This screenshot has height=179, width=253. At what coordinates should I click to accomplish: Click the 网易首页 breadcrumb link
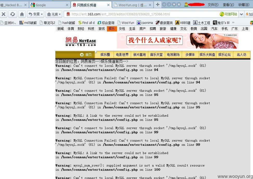(x=88, y=61)
